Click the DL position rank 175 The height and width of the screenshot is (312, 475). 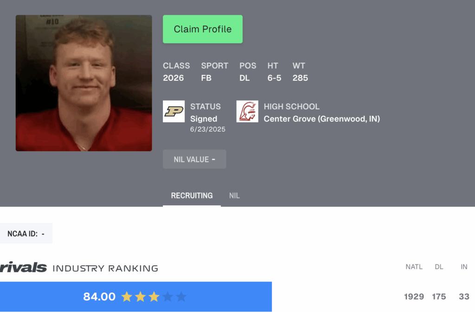[439, 297]
